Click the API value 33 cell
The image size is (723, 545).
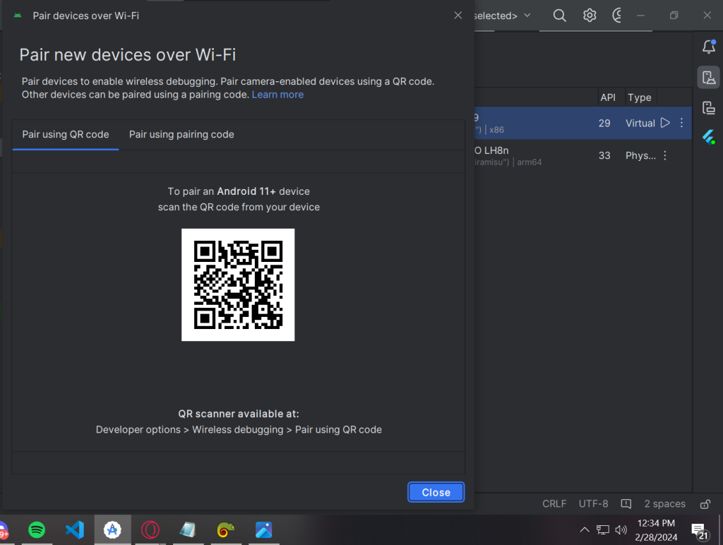604,156
